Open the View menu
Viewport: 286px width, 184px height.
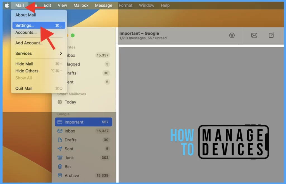[x=62, y=6]
